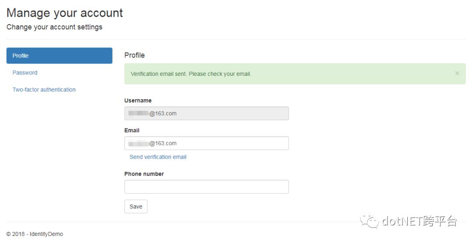Click the Phone number field label
This screenshot has height=242, width=473.
(x=144, y=174)
